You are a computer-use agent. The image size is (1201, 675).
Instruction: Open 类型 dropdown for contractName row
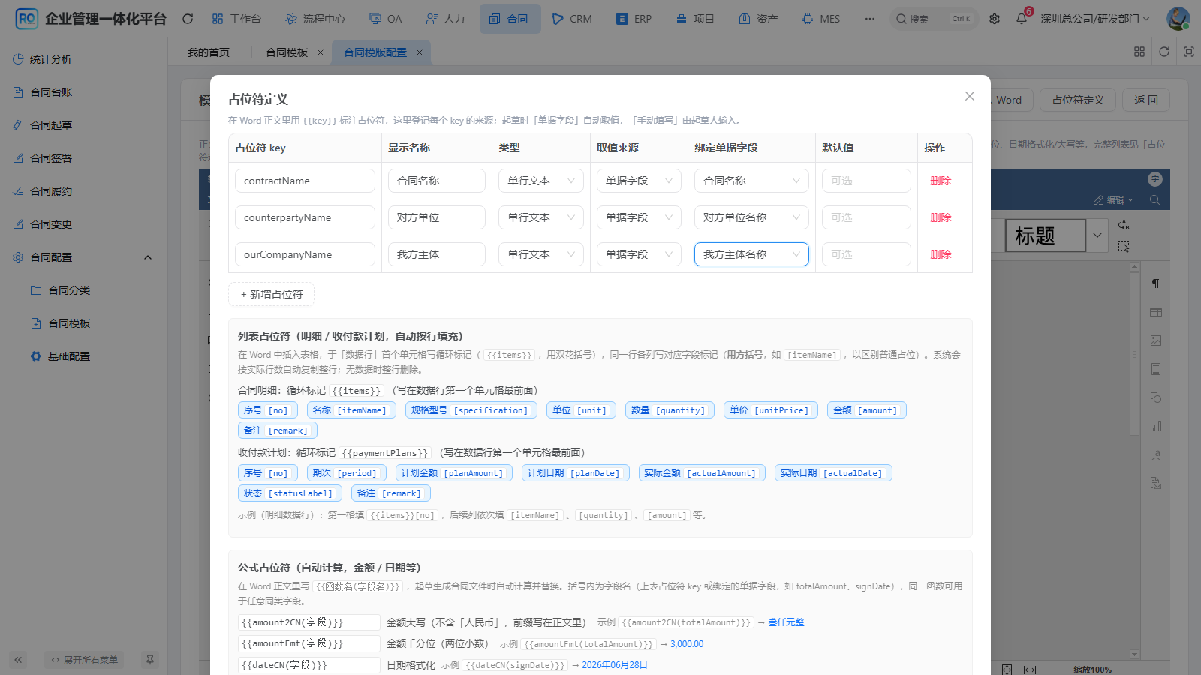541,181
